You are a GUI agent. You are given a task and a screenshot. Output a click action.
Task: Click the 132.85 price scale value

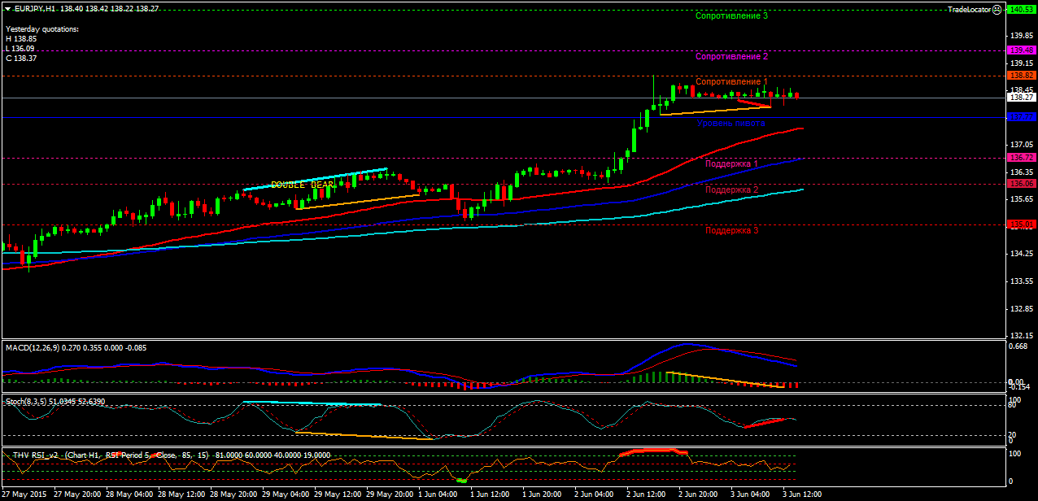[x=1020, y=308]
